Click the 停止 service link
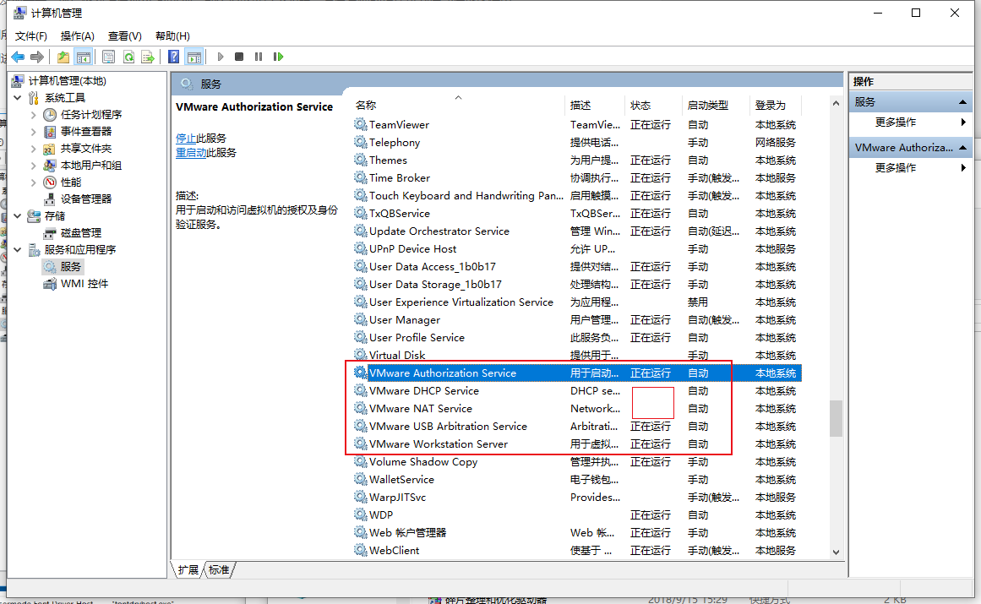The height and width of the screenshot is (604, 981). pyautogui.click(x=186, y=139)
